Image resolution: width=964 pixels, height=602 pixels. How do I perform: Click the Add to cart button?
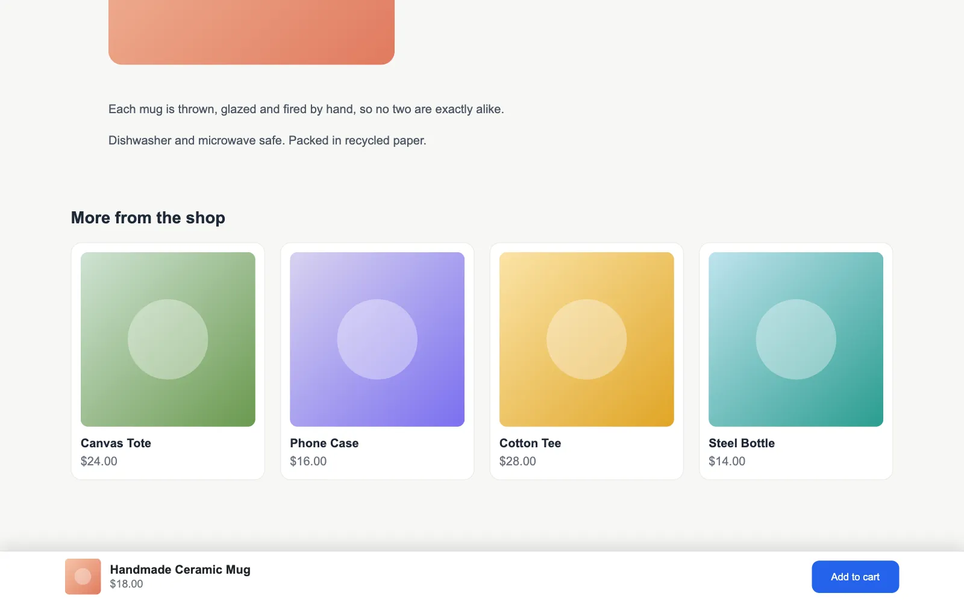[x=855, y=577]
